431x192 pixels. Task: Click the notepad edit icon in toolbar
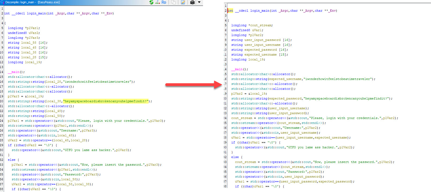click(x=183, y=2)
